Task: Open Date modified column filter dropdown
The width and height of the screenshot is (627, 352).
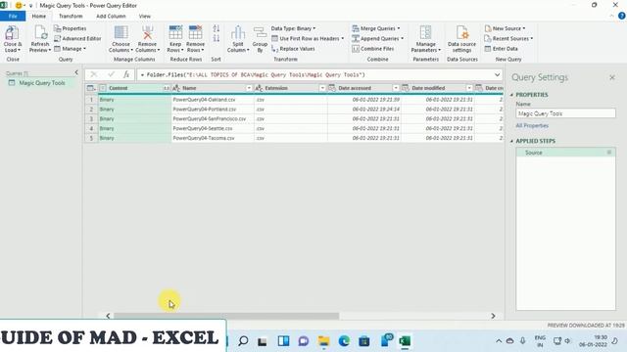Action: pyautogui.click(x=469, y=88)
